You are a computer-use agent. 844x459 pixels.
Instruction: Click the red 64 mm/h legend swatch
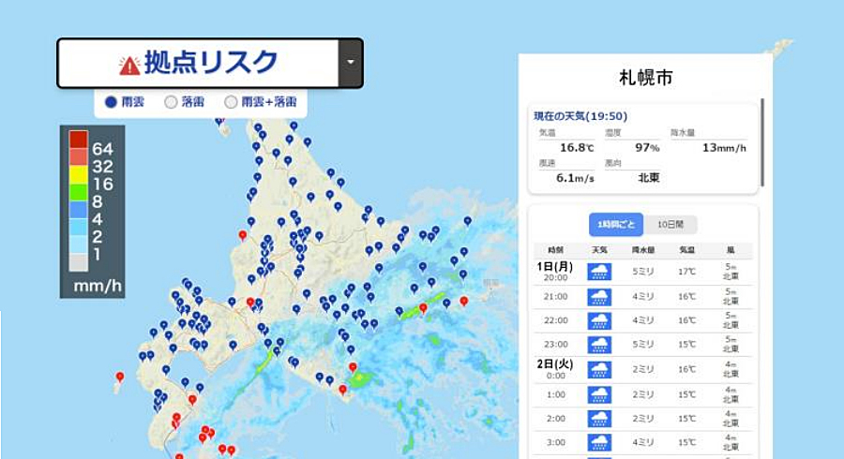coord(78,140)
